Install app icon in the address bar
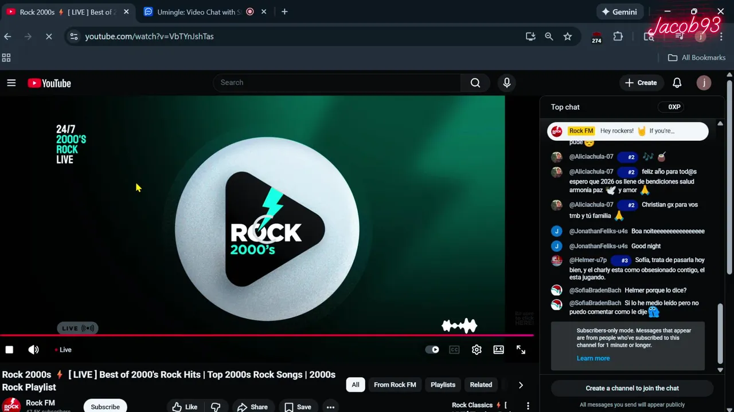The width and height of the screenshot is (734, 412). pyautogui.click(x=530, y=36)
